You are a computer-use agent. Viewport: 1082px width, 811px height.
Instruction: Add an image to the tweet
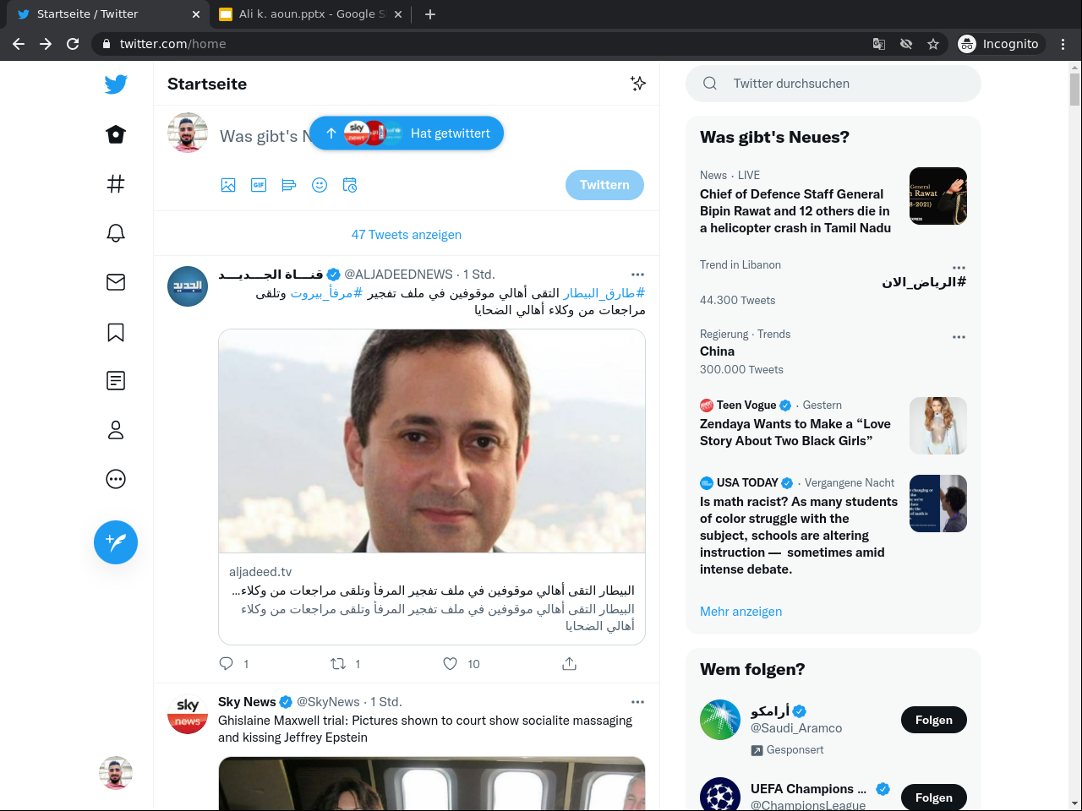pyautogui.click(x=228, y=185)
